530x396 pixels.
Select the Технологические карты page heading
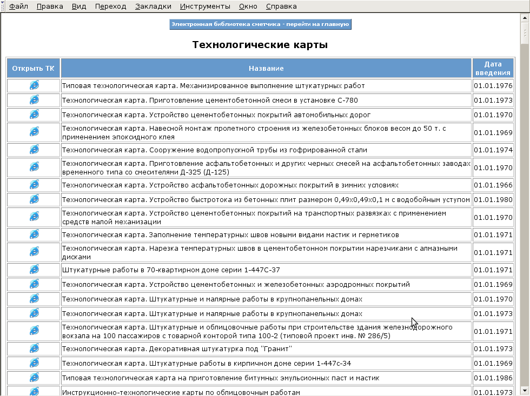click(x=260, y=44)
